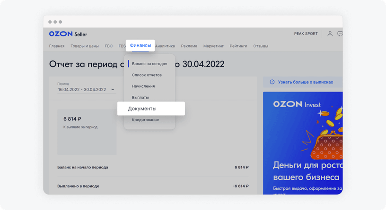
Task: Switch to the FBO tab
Action: (x=109, y=46)
